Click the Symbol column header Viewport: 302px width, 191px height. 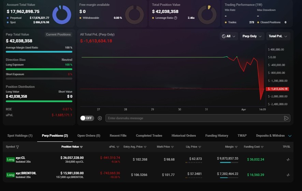pos(10,147)
